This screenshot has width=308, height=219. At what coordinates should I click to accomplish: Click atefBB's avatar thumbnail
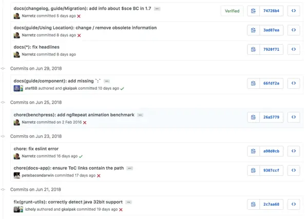(x=16, y=88)
